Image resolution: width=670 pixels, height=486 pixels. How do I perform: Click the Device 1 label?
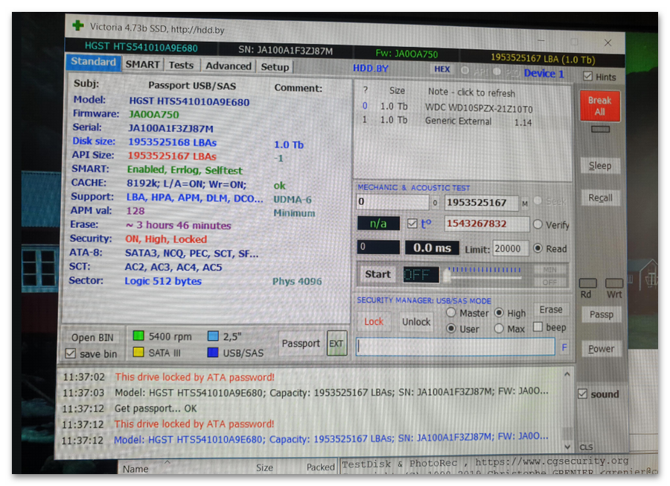(543, 74)
